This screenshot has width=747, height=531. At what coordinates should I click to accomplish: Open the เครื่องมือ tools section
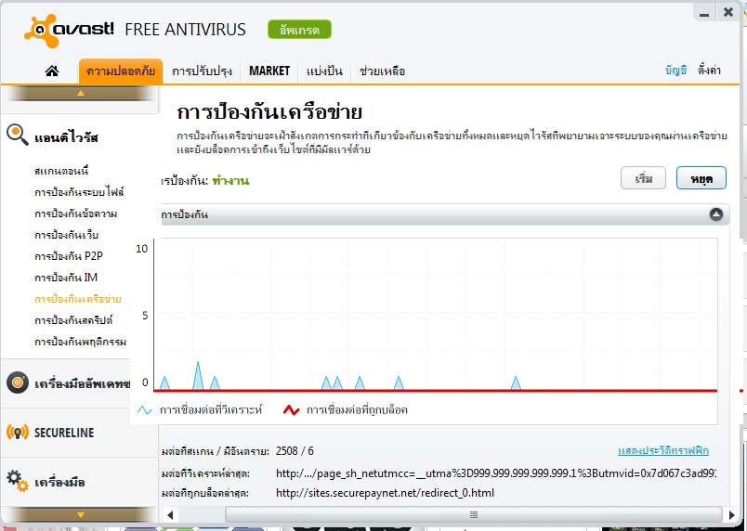(59, 482)
